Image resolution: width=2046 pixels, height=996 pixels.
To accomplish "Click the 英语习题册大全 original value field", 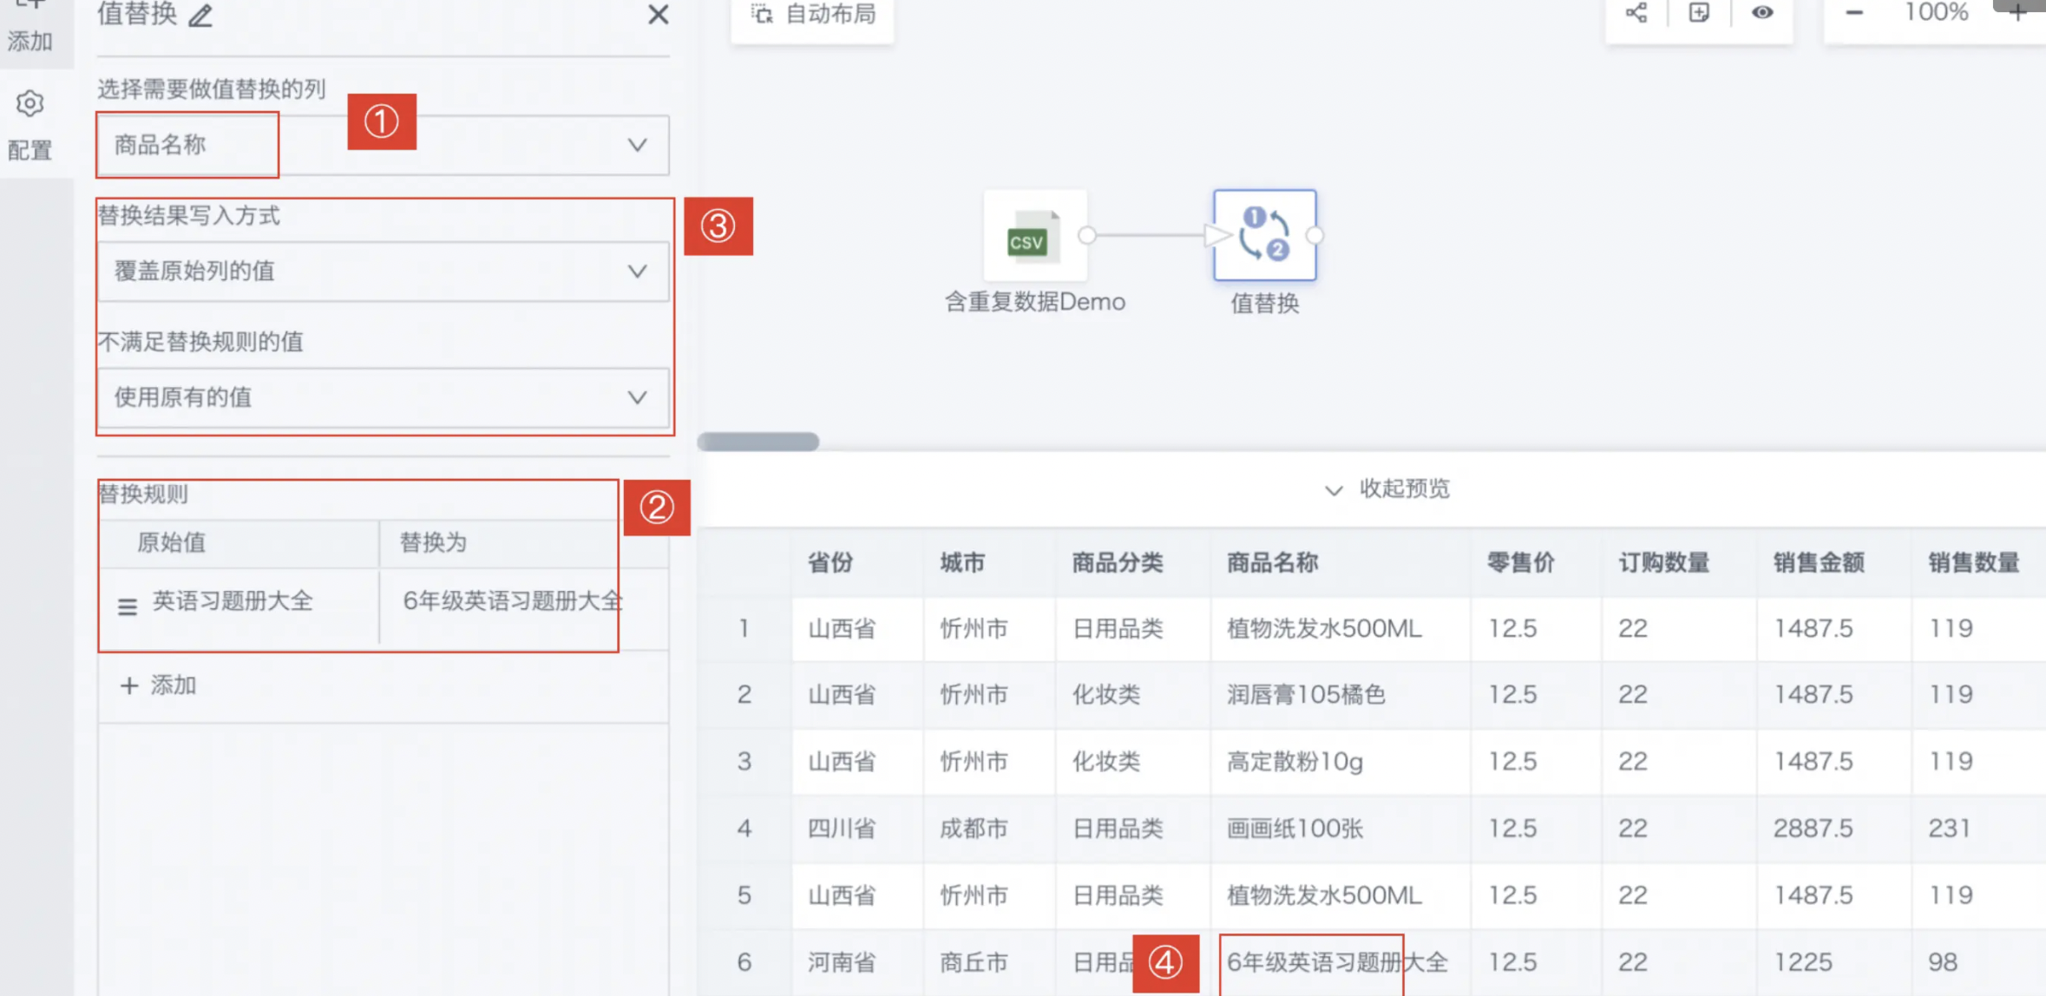I will click(233, 601).
